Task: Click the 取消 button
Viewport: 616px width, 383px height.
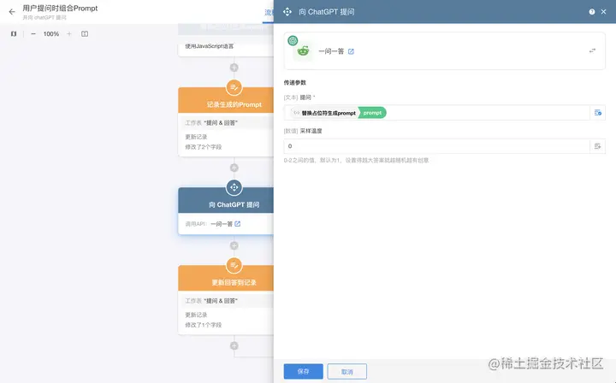Action: pyautogui.click(x=346, y=371)
